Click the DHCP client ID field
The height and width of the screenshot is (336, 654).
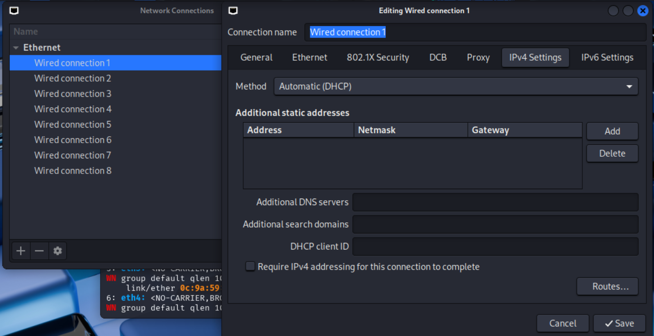pos(495,246)
